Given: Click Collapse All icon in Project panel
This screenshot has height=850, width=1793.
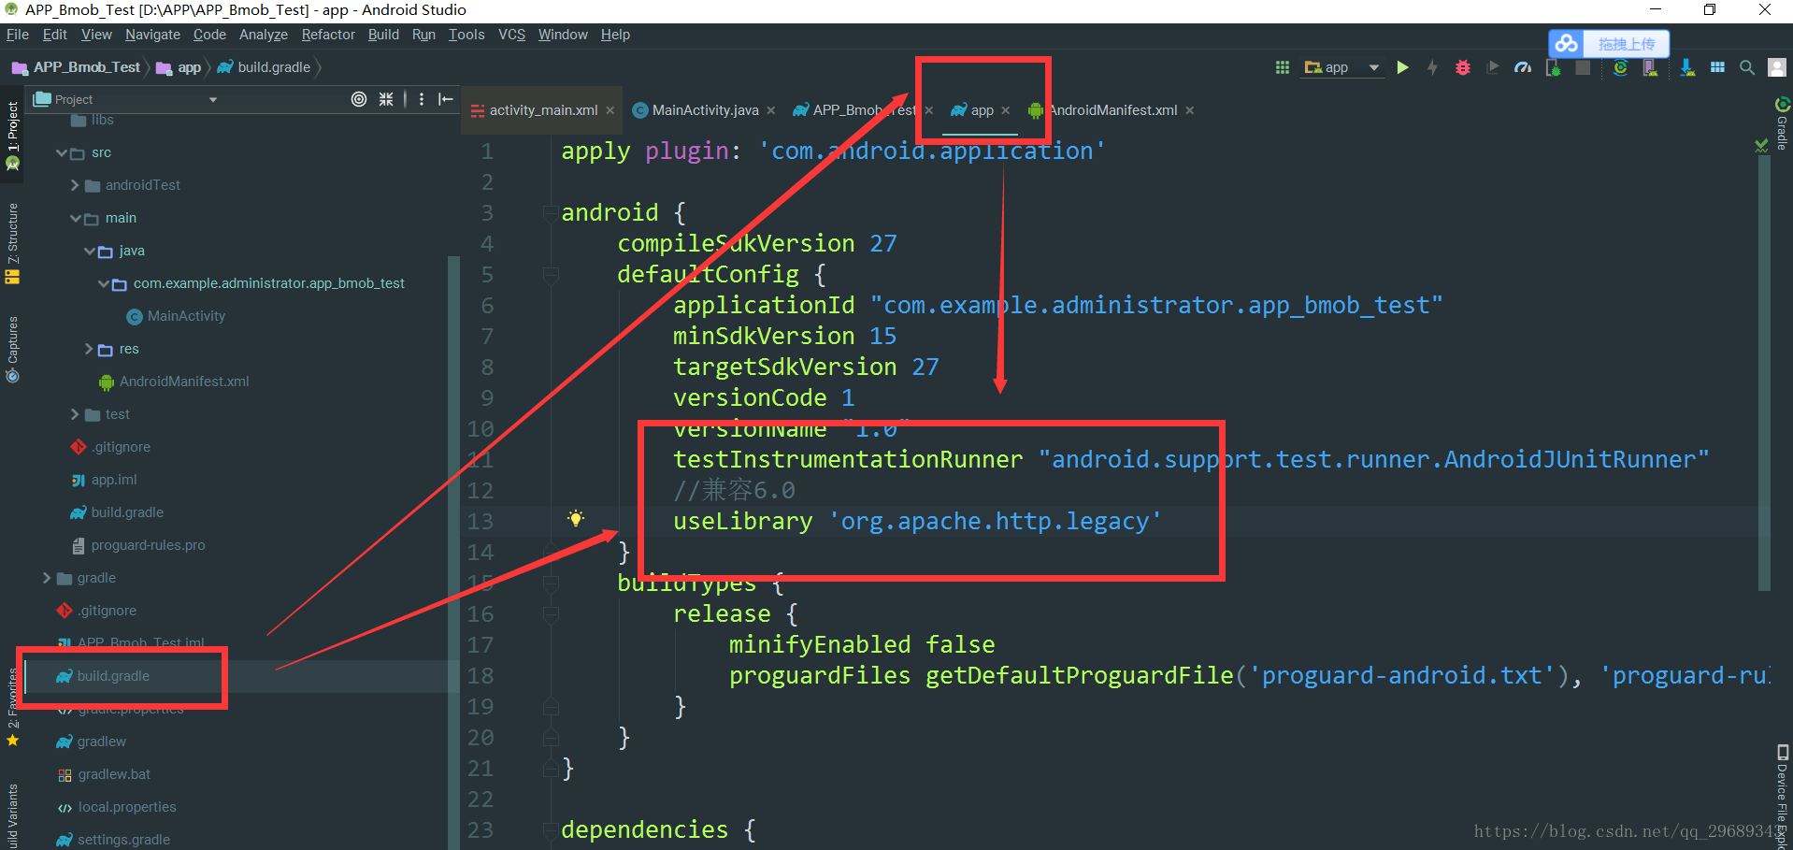Looking at the screenshot, I should (386, 99).
